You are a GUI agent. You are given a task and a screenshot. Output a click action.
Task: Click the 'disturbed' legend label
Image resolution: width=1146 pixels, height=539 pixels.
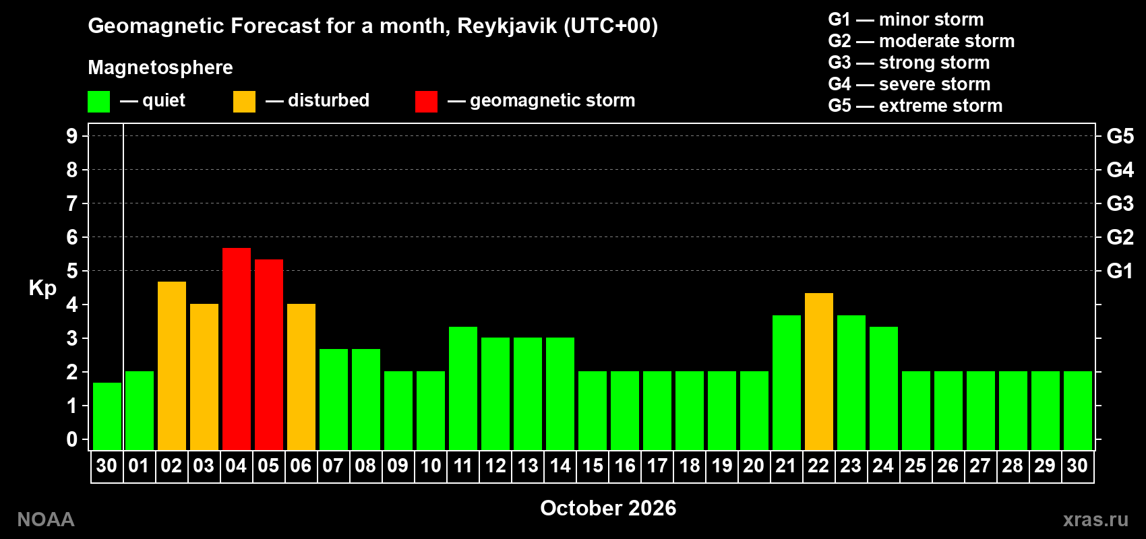pos(328,100)
